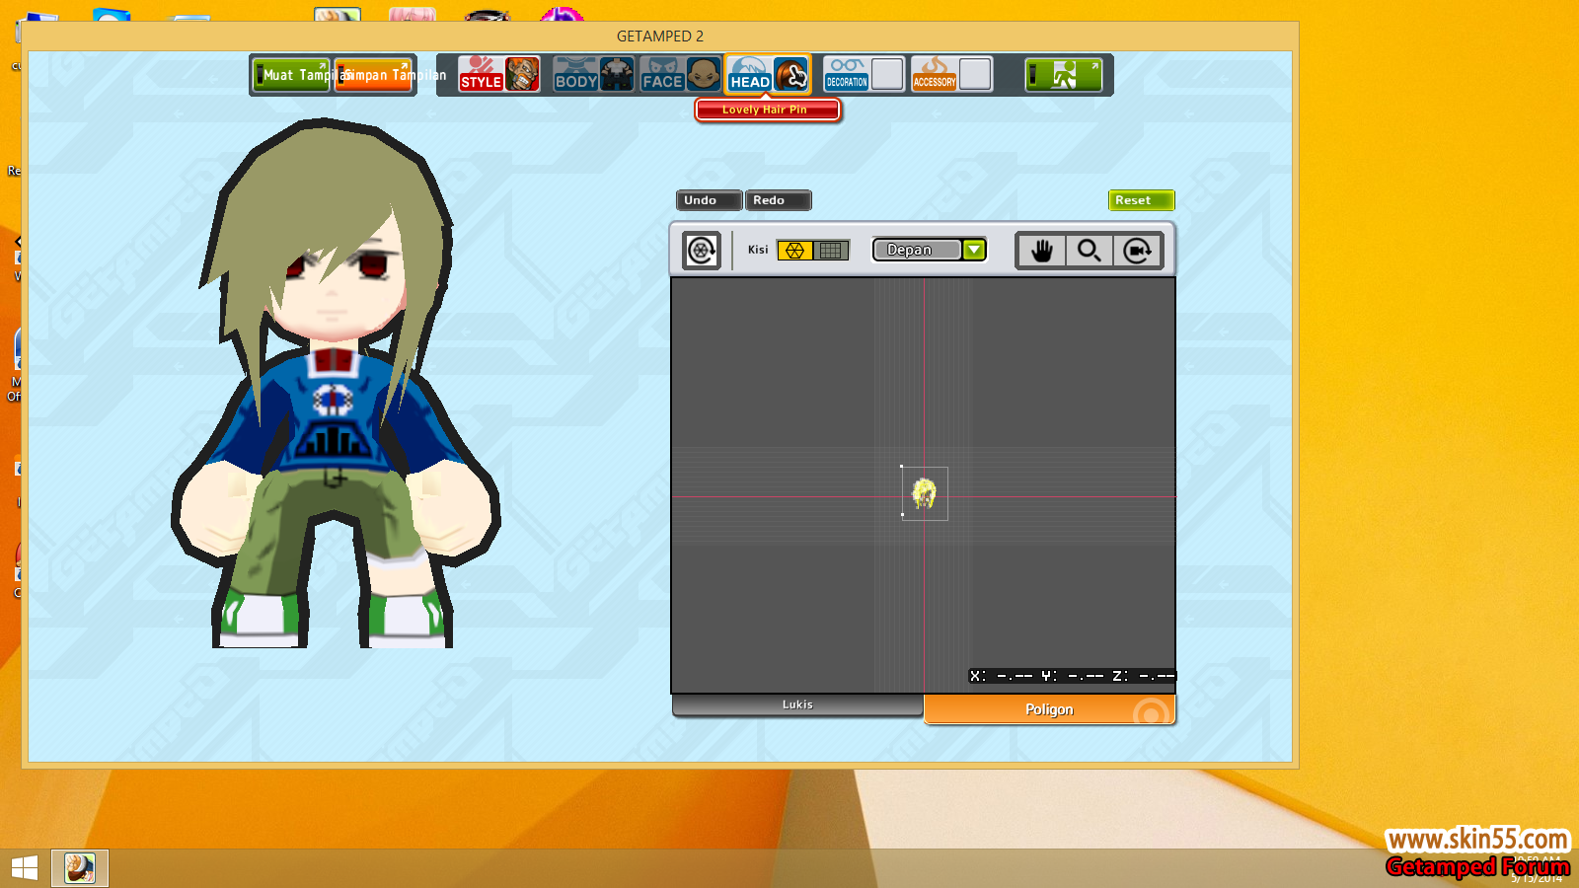This screenshot has height=888, width=1579.
Task: Switch to the Poligon tab
Action: coord(1049,709)
